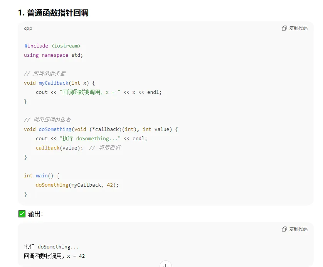Click the 输出: label
Screen dimensions: 323x267
coord(35,214)
